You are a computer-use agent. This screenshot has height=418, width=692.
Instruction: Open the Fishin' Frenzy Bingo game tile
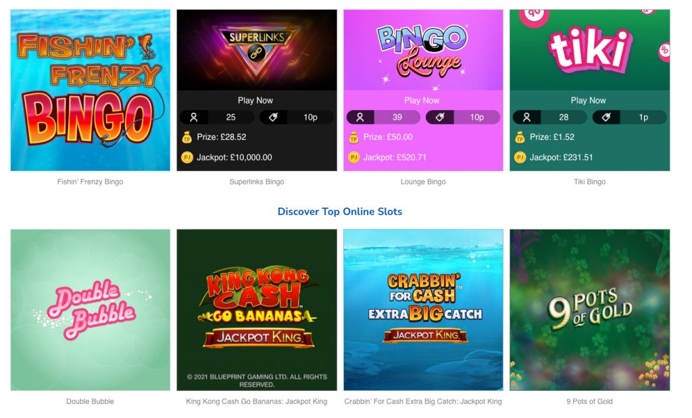point(91,90)
